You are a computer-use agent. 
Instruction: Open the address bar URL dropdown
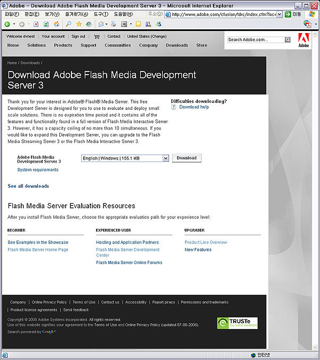click(x=279, y=14)
